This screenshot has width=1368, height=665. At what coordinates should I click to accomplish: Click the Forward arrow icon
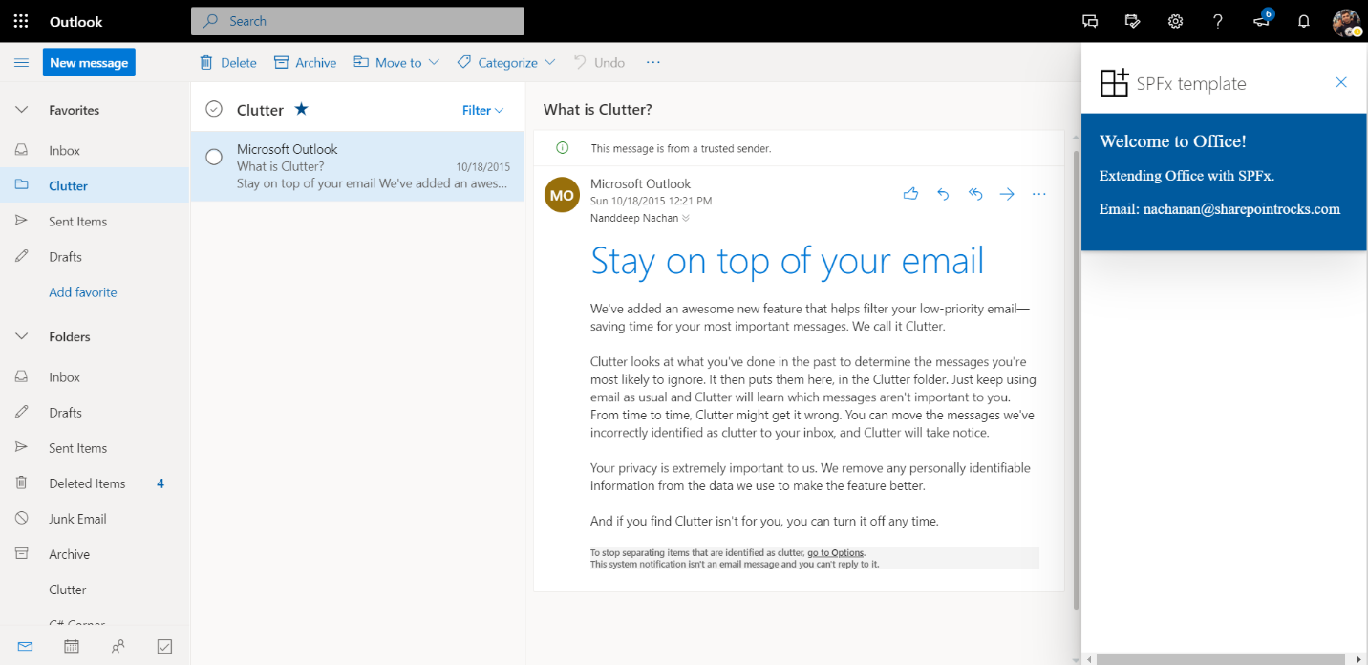(1007, 194)
